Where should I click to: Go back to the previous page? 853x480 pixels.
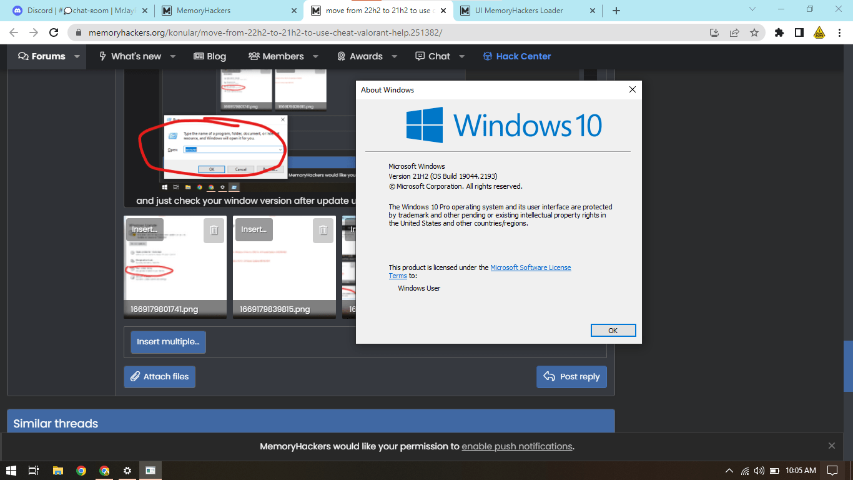(14, 32)
